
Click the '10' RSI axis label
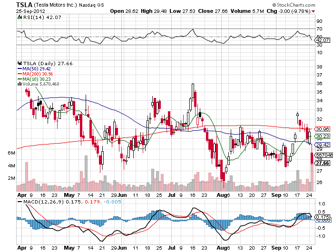coord(319,52)
